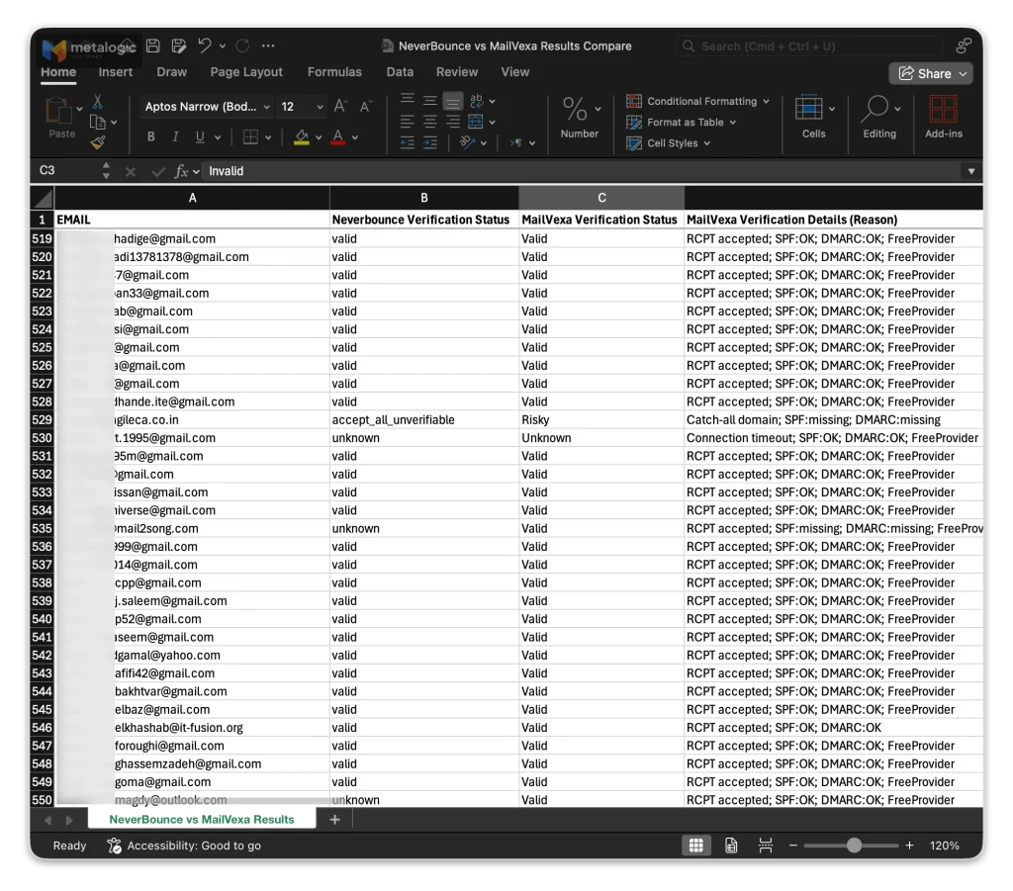This screenshot has height=891, width=1013.
Task: Align text left
Action: [407, 122]
